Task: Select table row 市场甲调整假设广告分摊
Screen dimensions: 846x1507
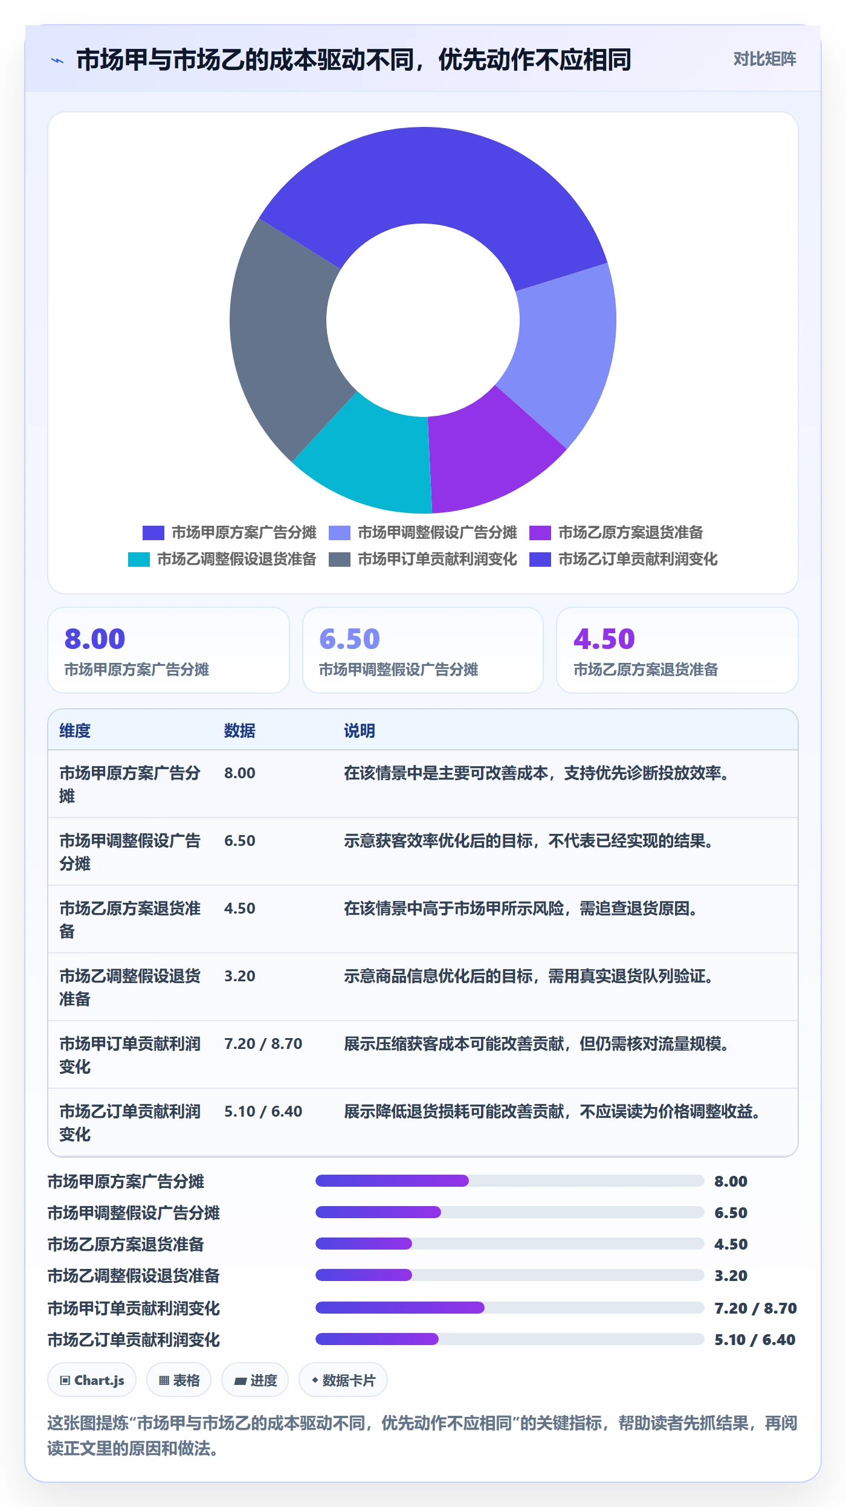Action: pyautogui.click(x=423, y=852)
